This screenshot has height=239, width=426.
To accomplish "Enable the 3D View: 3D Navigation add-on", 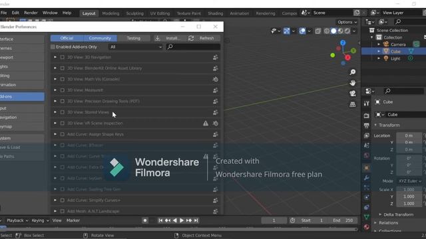I will (x=63, y=57).
